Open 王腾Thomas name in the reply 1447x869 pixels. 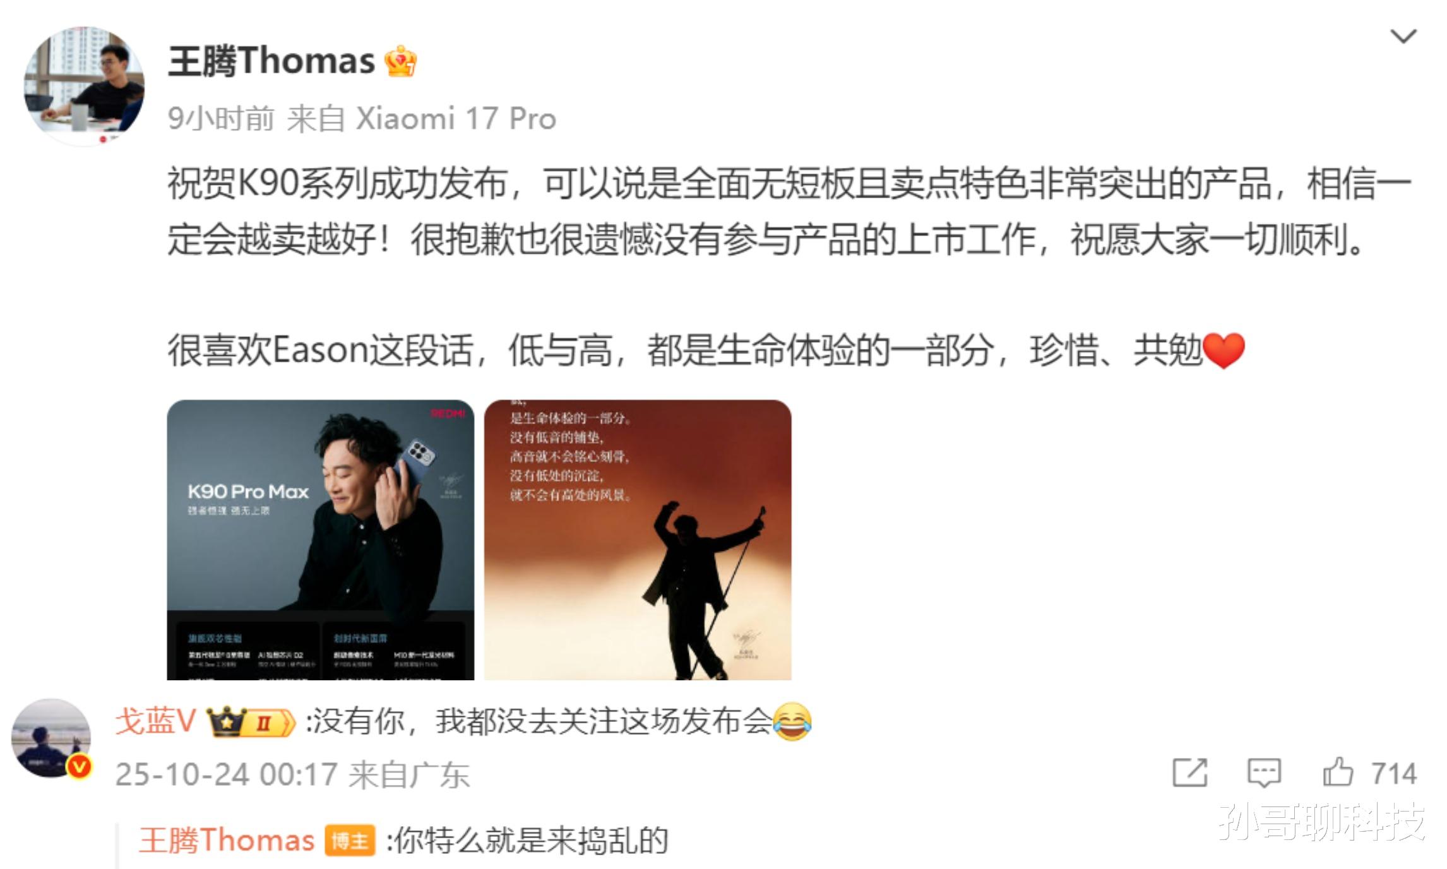227,841
